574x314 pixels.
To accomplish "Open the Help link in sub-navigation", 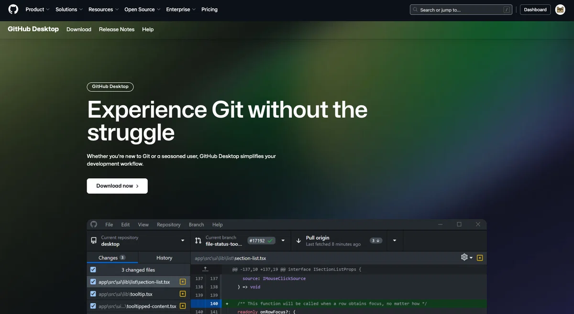I will [x=148, y=29].
